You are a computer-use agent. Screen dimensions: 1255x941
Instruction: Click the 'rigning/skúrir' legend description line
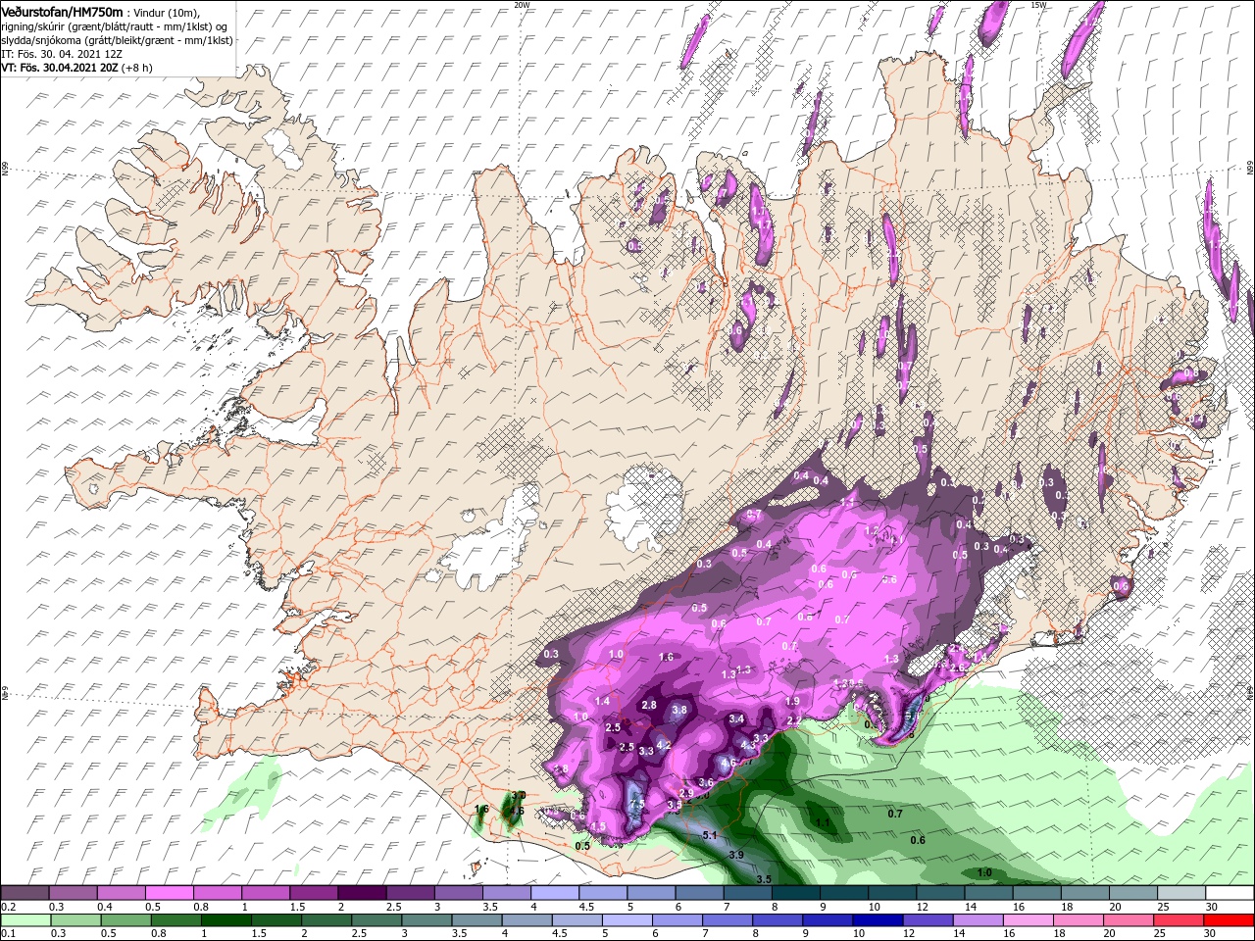point(113,25)
